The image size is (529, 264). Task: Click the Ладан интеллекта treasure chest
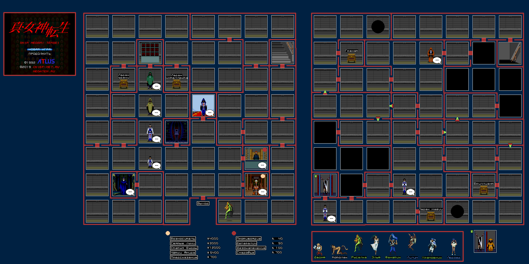[177, 84]
